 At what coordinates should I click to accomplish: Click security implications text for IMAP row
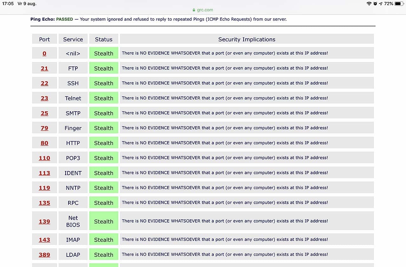[225, 239]
